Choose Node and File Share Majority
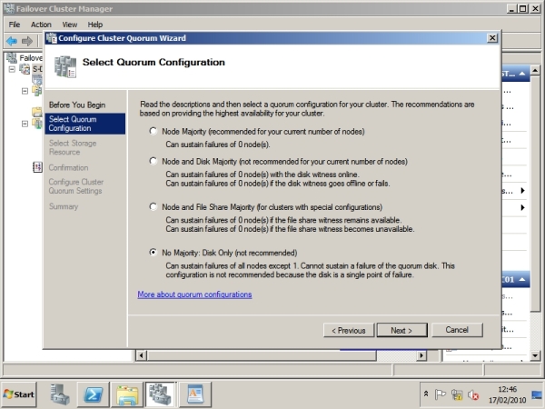The height and width of the screenshot is (409, 545). [x=153, y=206]
